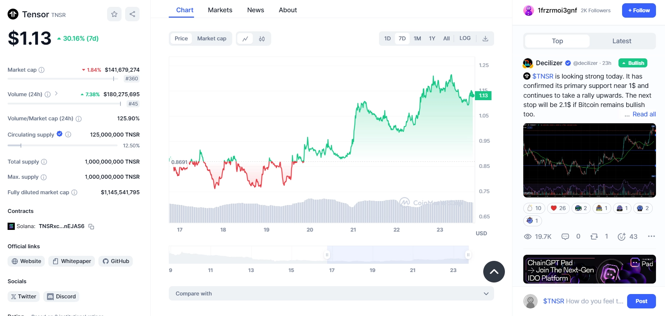Set chart range to All
The width and height of the screenshot is (665, 316).
[446, 39]
